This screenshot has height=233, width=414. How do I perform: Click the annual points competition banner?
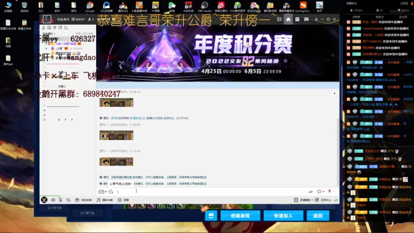coord(217,53)
